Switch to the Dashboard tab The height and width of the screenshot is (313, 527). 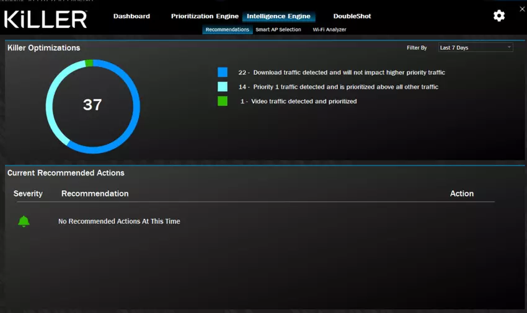point(131,16)
